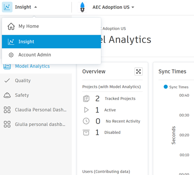Click the house icon beside My Home
Viewport: 194px width, 175px height.
coord(11,26)
